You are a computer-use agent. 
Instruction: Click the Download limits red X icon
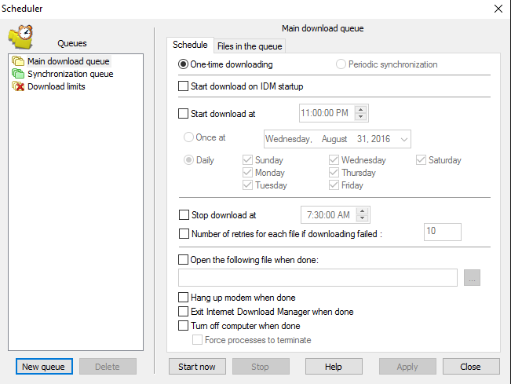pos(18,86)
